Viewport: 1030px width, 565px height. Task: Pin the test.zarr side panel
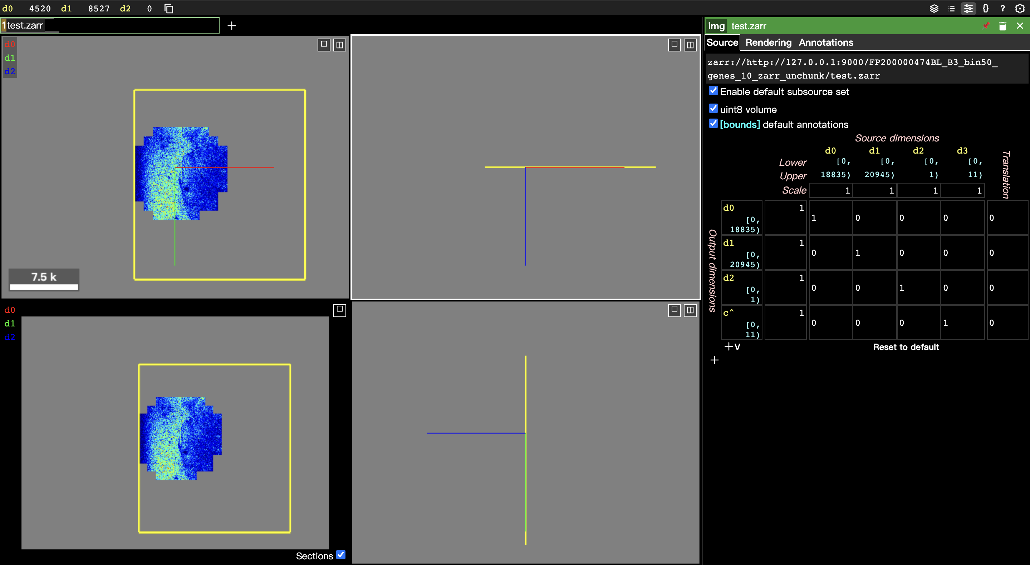(986, 26)
